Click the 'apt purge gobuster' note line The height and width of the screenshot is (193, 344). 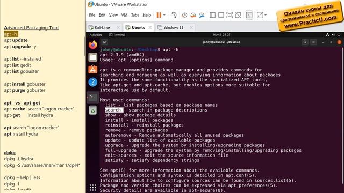(25, 90)
